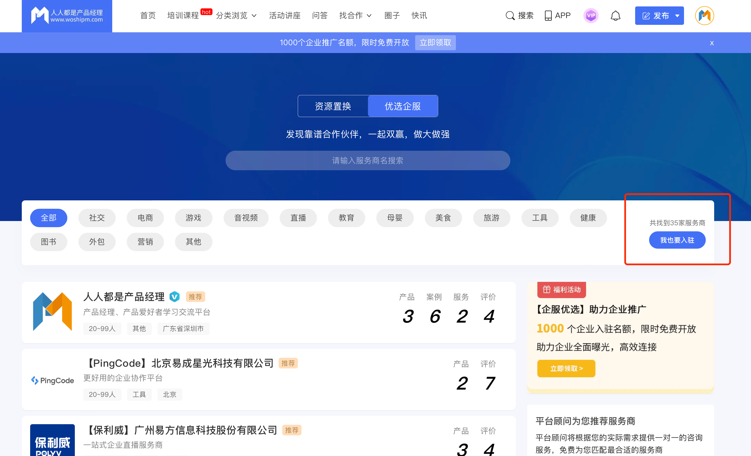
Task: Click PingCode's 北京 location tag
Action: click(169, 395)
